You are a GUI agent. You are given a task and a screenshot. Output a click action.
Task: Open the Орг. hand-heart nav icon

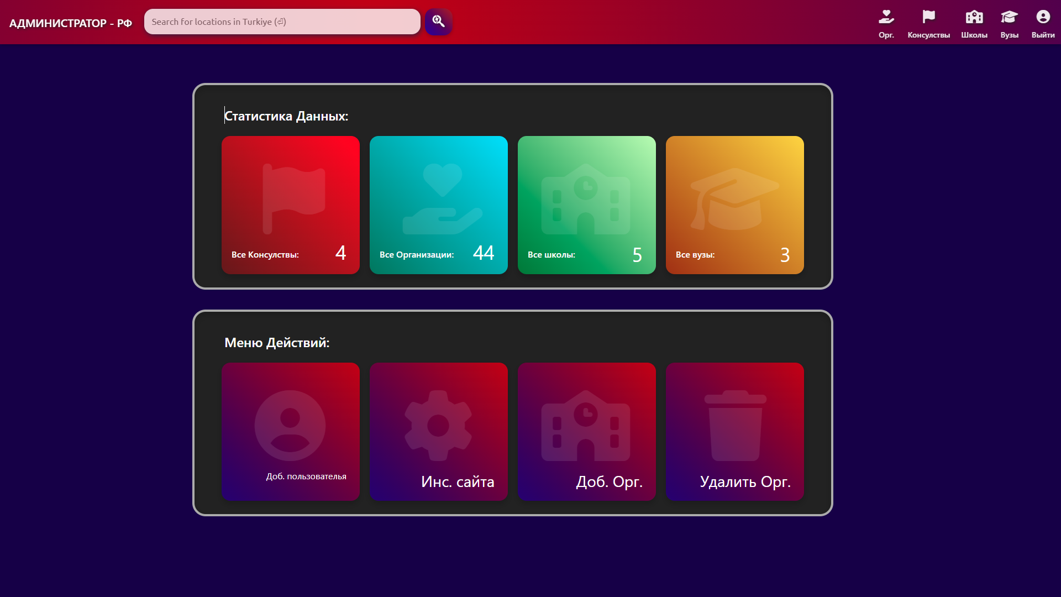coord(886,17)
